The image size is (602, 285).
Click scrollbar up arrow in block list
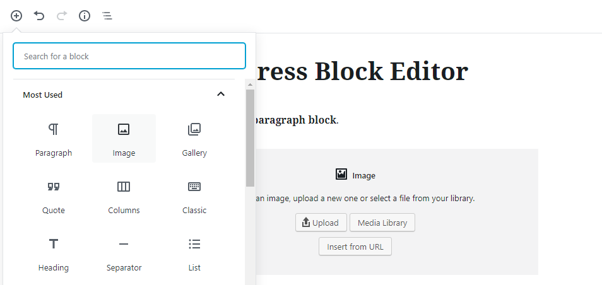pyautogui.click(x=250, y=84)
